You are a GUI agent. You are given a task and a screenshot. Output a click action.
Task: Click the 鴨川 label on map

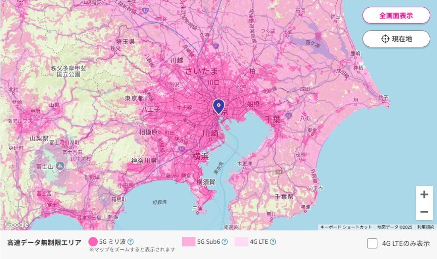(x=271, y=214)
